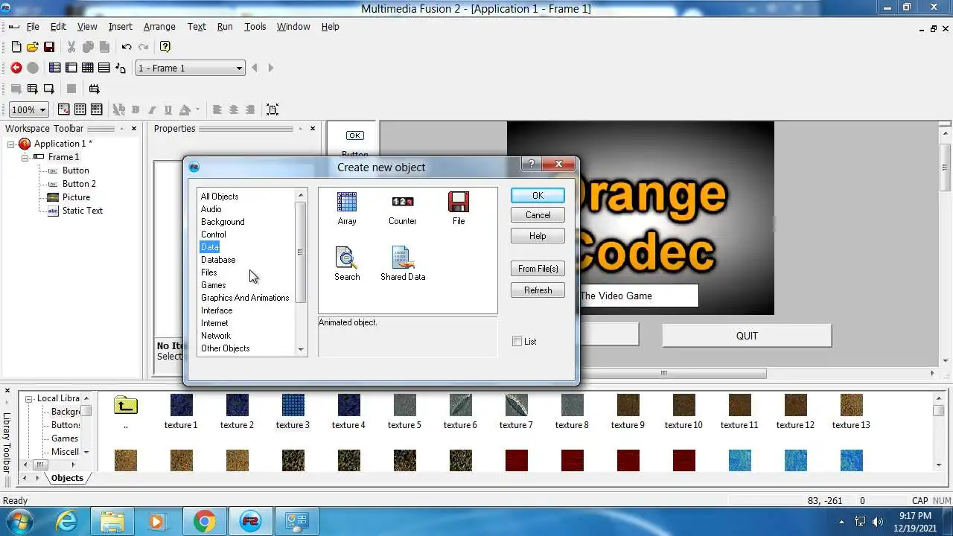This screenshot has width=953, height=536.
Task: Close the Properties panel
Action: point(313,129)
